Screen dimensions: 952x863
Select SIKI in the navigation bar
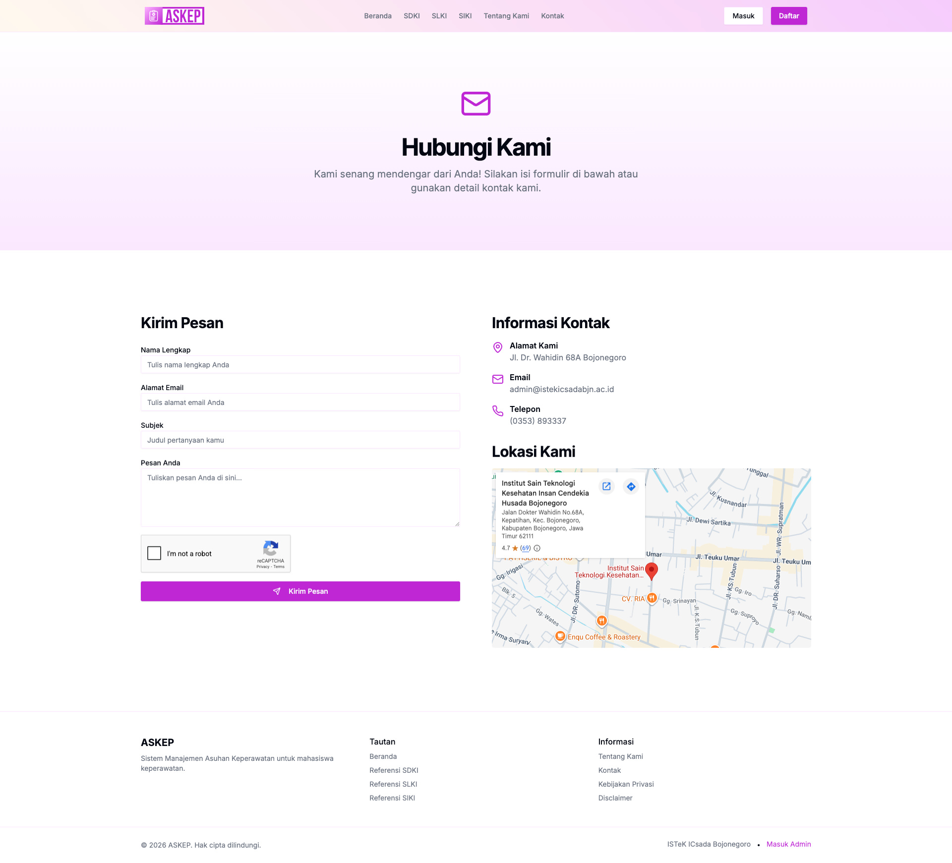[465, 15]
